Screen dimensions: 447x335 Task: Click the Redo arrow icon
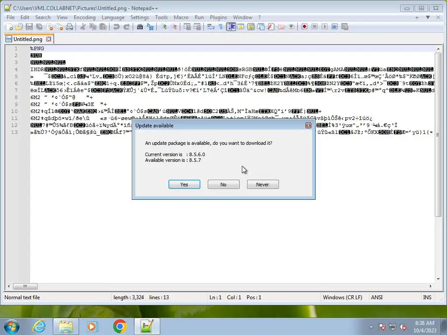coord(126,27)
